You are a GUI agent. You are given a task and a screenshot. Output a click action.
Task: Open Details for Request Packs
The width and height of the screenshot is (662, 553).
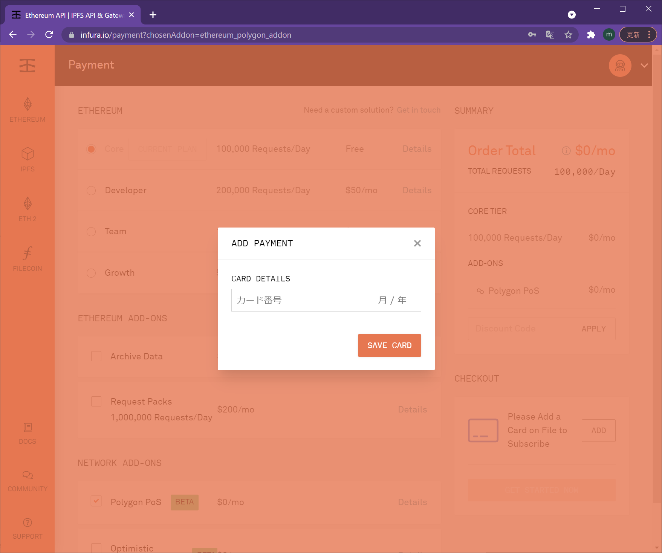pos(413,410)
